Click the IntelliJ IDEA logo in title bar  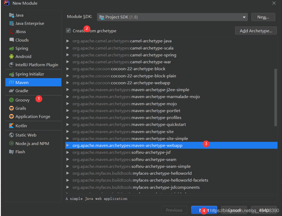point(7,3)
